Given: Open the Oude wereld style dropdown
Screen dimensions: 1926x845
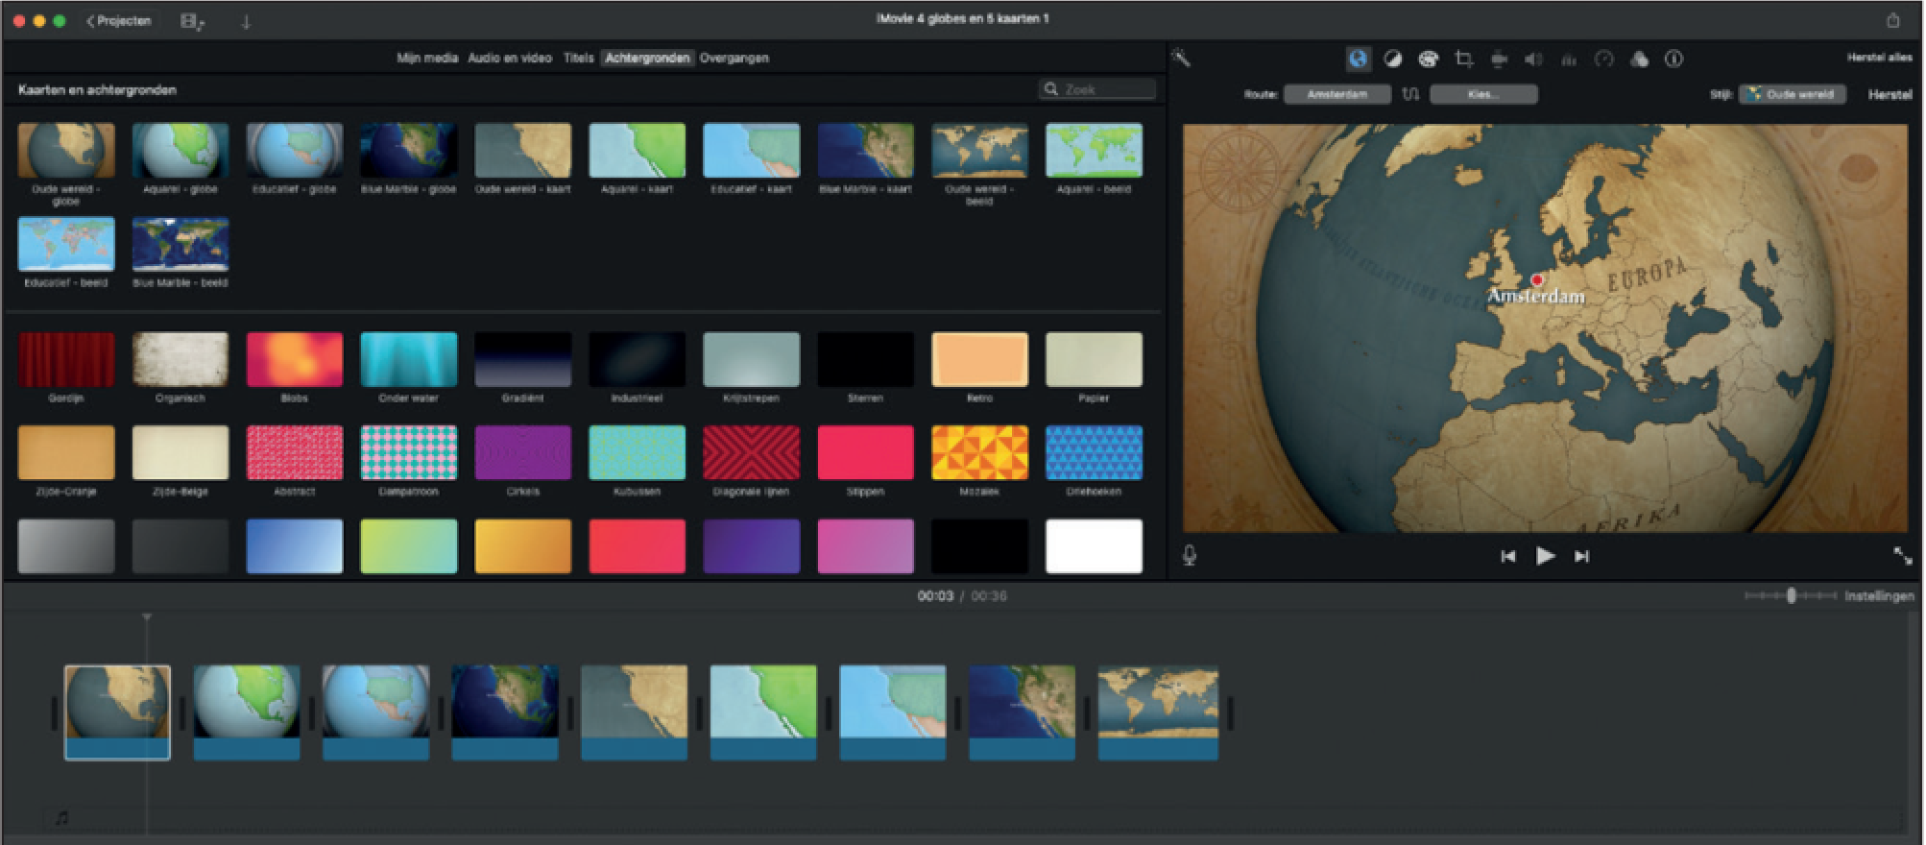Looking at the screenshot, I should click(1792, 94).
